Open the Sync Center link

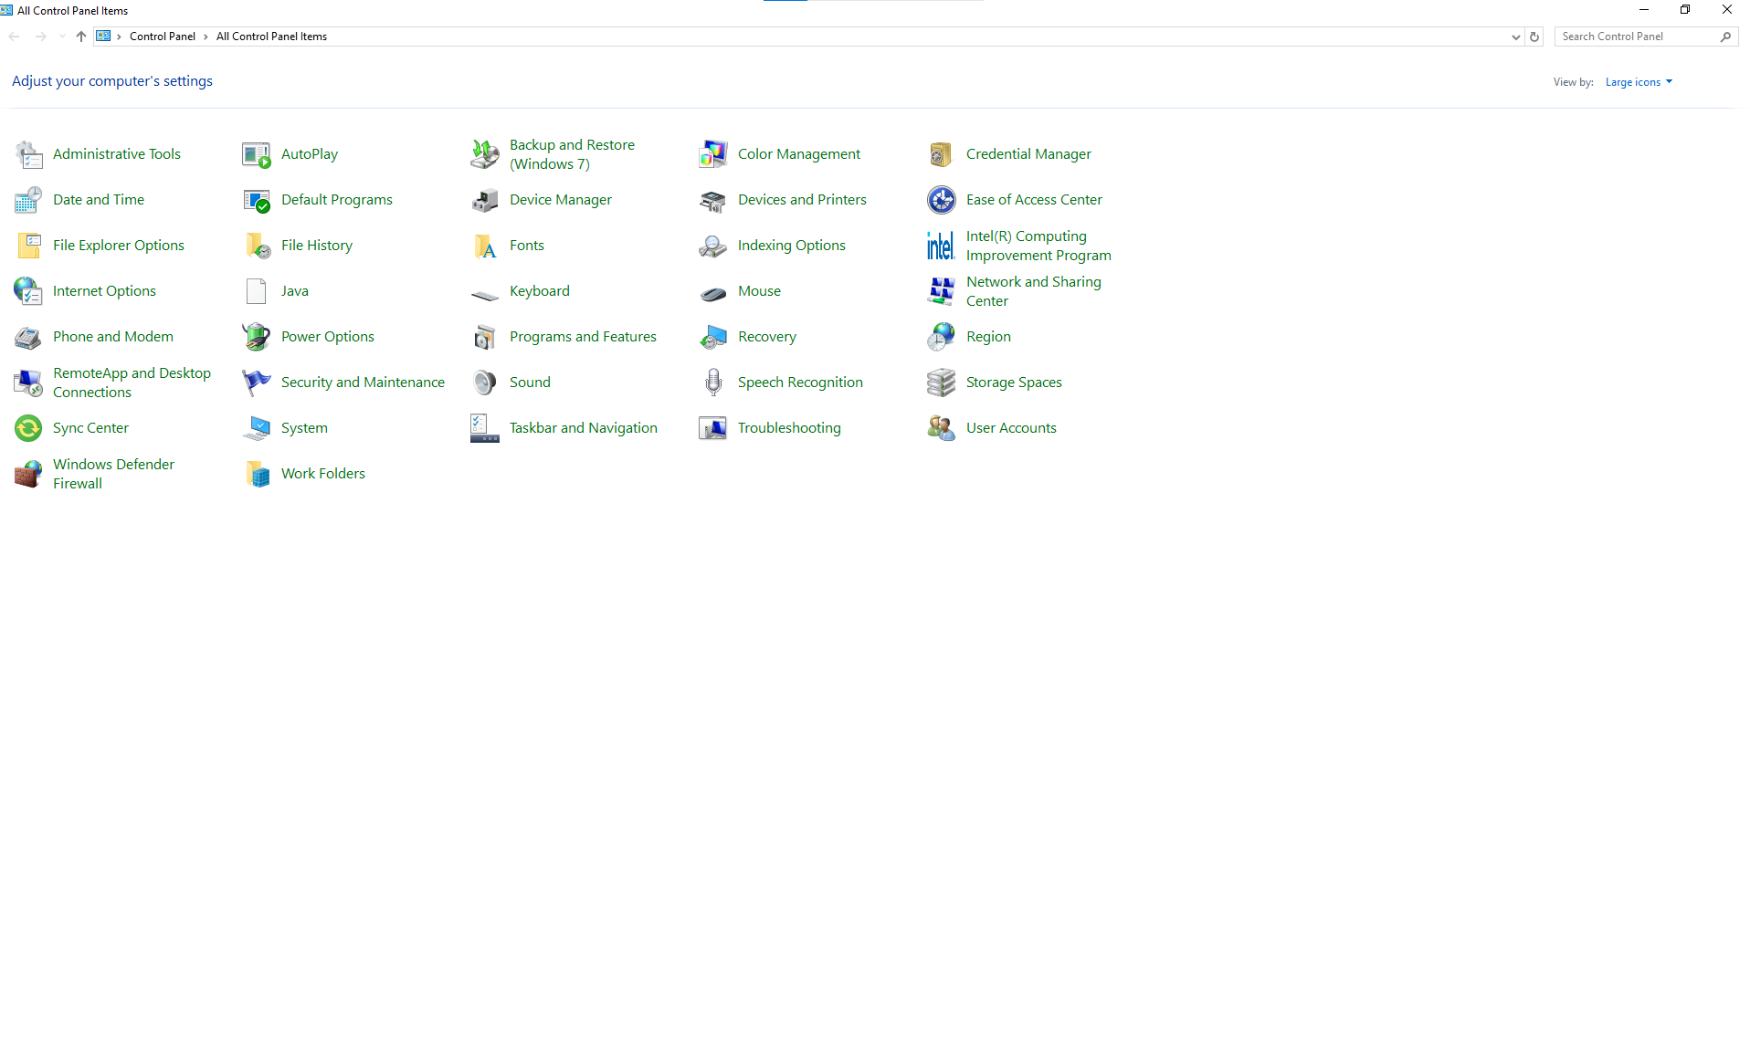[x=90, y=428]
